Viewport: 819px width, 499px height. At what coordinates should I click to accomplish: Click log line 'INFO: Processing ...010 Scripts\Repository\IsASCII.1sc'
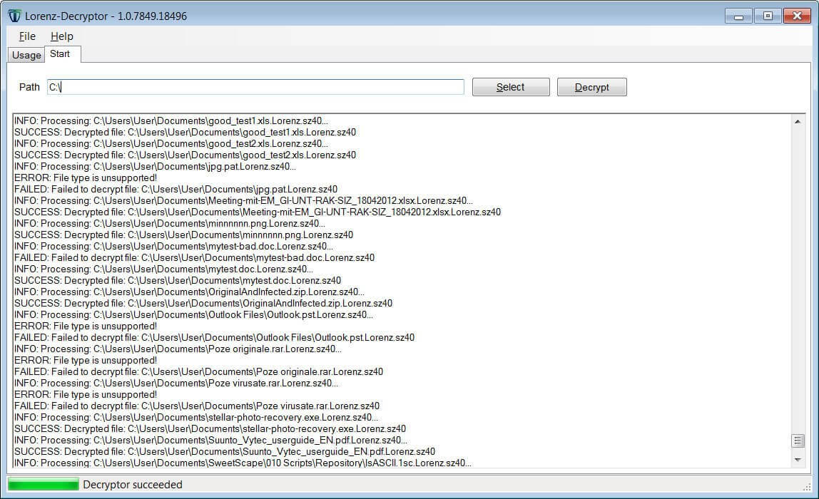243,463
